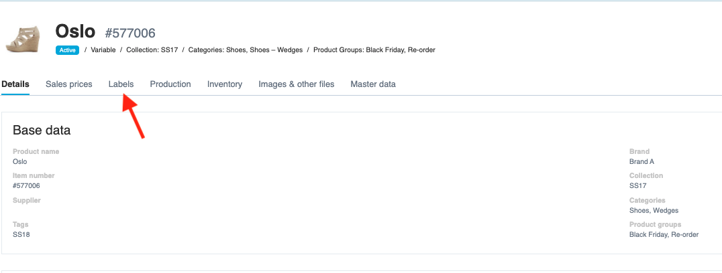The width and height of the screenshot is (722, 273).
Task: Click Black Friday, Re-order under Product groups
Action: (664, 235)
